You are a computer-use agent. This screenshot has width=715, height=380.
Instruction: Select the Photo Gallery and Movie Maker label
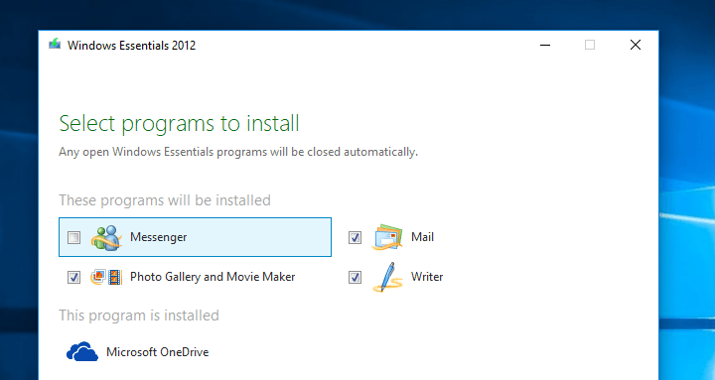point(213,277)
